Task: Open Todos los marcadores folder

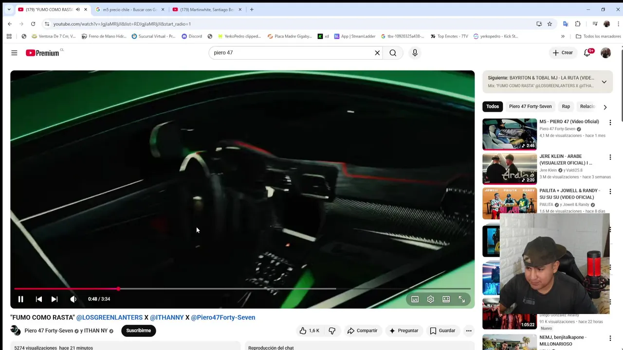Action: click(598, 36)
